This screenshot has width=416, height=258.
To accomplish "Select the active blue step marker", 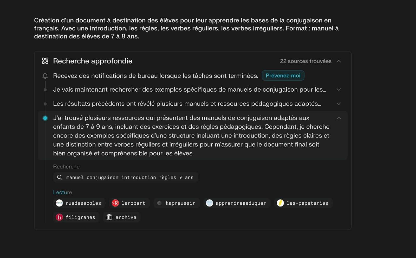I will [45, 118].
